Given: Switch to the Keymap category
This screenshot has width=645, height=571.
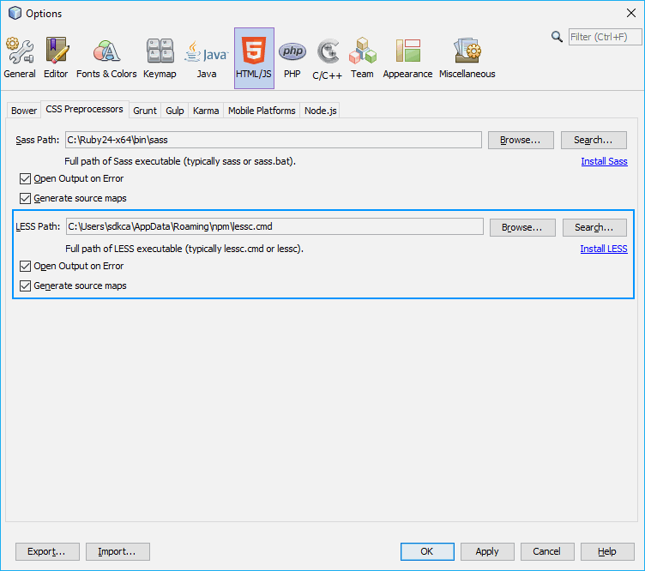Looking at the screenshot, I should 160,58.
